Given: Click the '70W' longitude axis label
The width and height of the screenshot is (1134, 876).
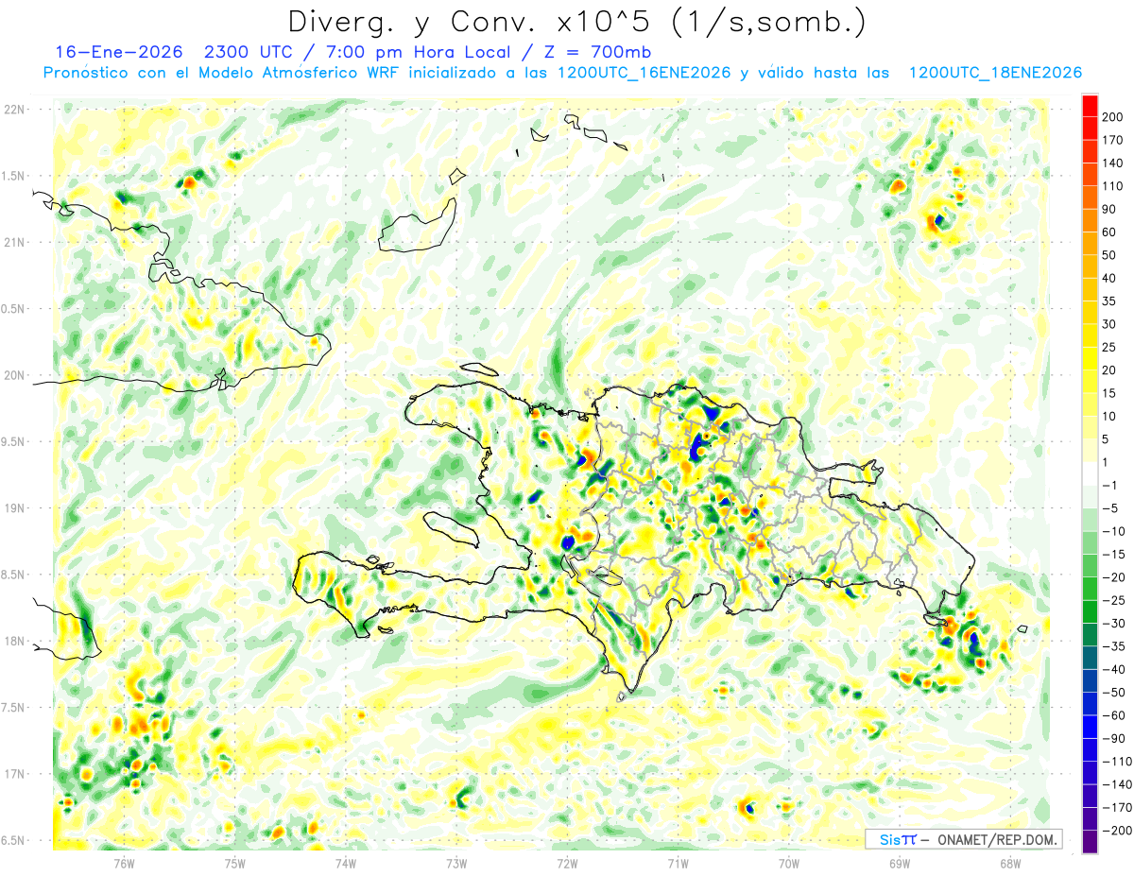Looking at the screenshot, I should pos(789,863).
